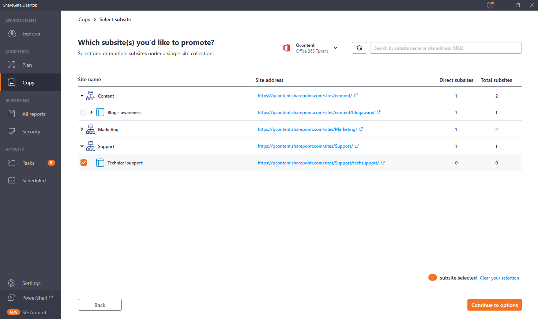Launch the PowerShell console icon

pyautogui.click(x=11, y=297)
